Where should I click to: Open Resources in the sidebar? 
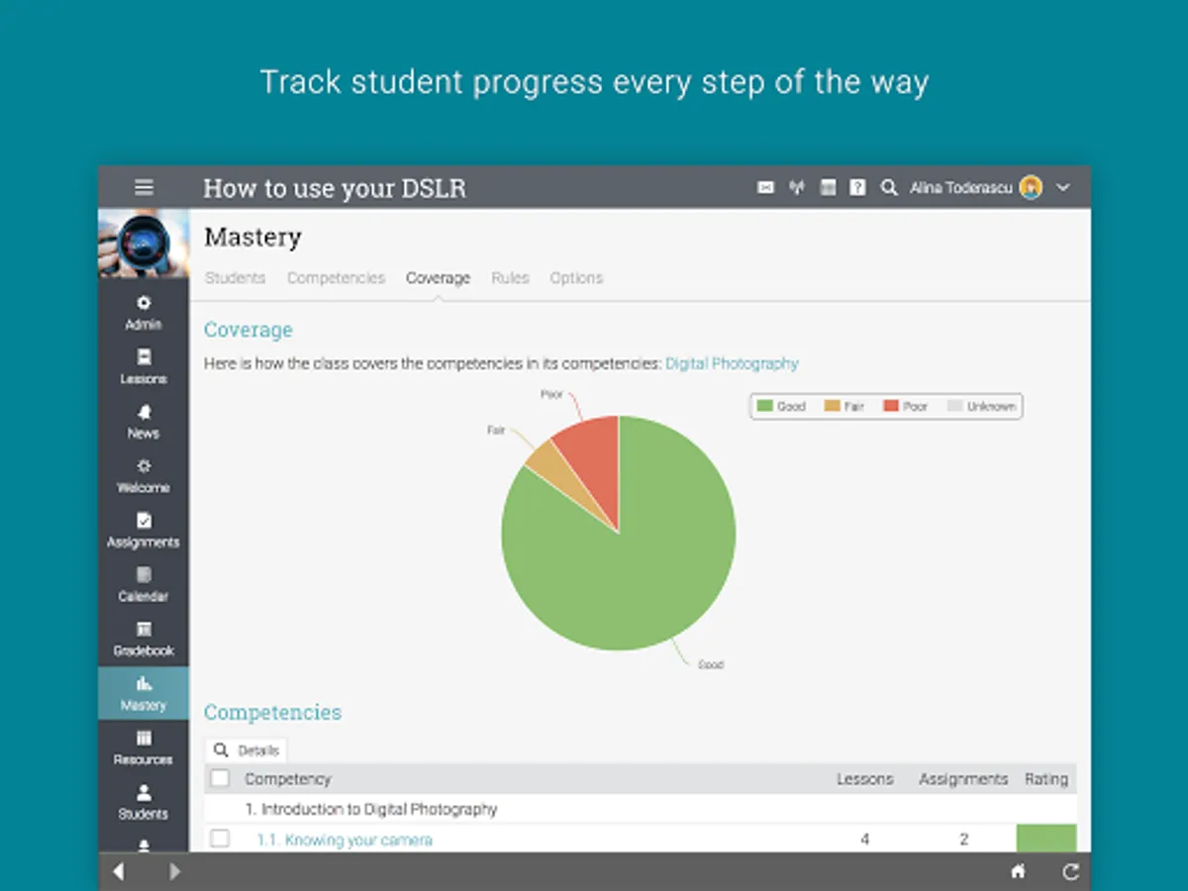(x=144, y=748)
